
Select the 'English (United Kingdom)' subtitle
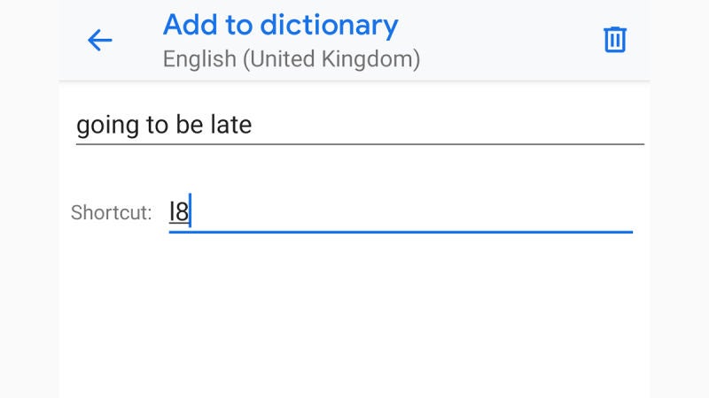pos(291,60)
